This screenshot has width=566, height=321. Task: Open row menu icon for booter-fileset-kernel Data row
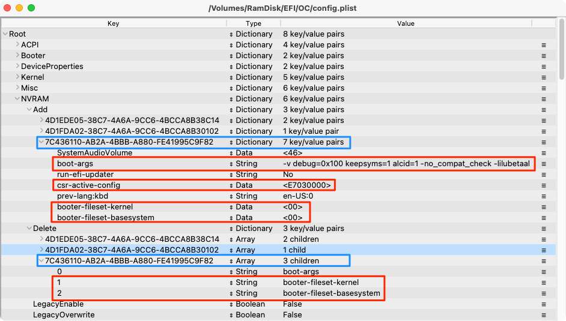click(x=544, y=207)
